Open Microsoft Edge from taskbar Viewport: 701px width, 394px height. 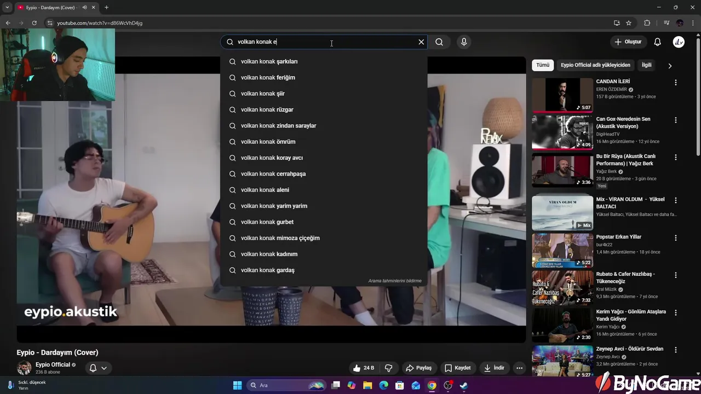click(383, 385)
